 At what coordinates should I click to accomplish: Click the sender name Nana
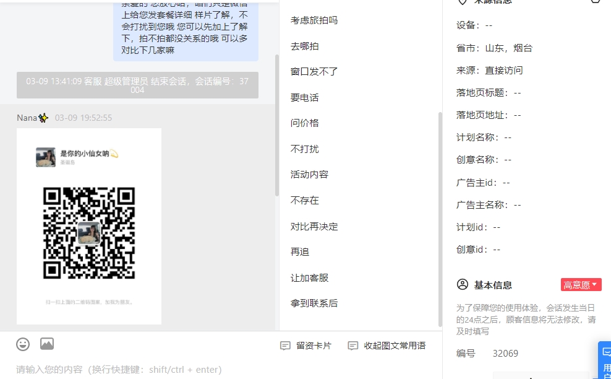pyautogui.click(x=27, y=118)
